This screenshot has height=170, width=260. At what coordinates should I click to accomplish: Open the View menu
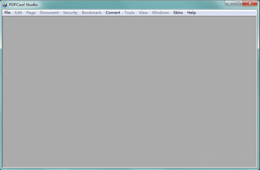pyautogui.click(x=143, y=13)
